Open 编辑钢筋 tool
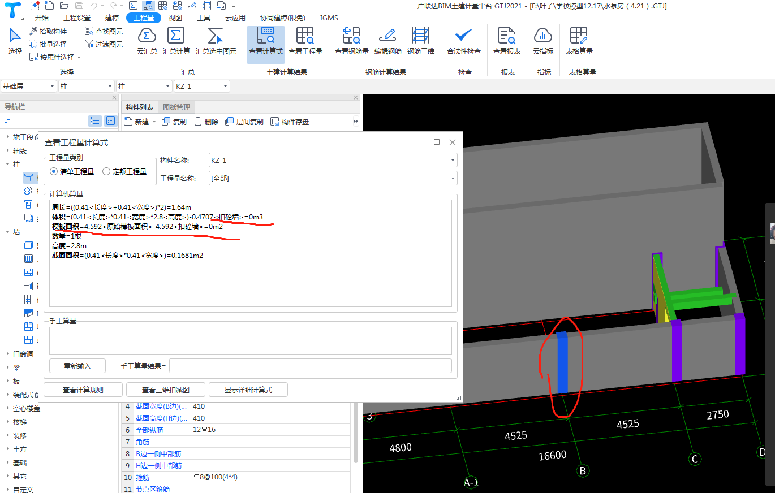 pos(388,41)
